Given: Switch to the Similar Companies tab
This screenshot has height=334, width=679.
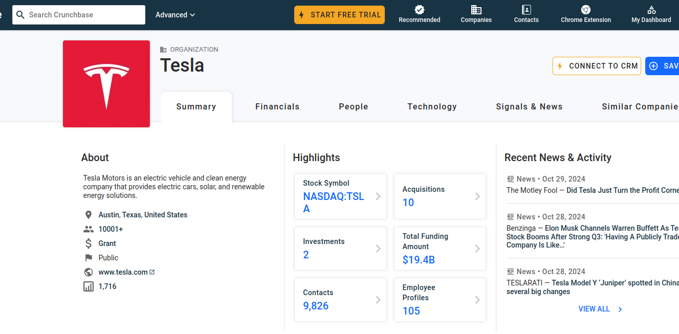Looking at the screenshot, I should pyautogui.click(x=641, y=107).
